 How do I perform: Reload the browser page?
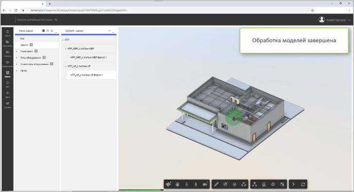pyautogui.click(x=16, y=10)
